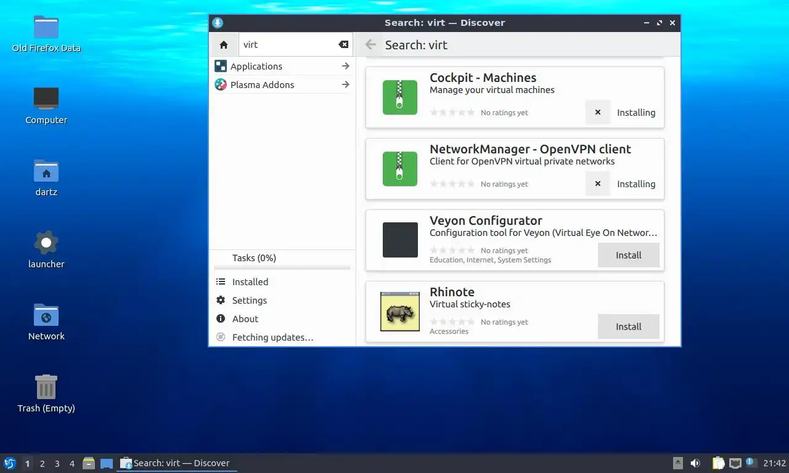
Task: Click the Tasks progress bar
Action: pyautogui.click(x=282, y=268)
